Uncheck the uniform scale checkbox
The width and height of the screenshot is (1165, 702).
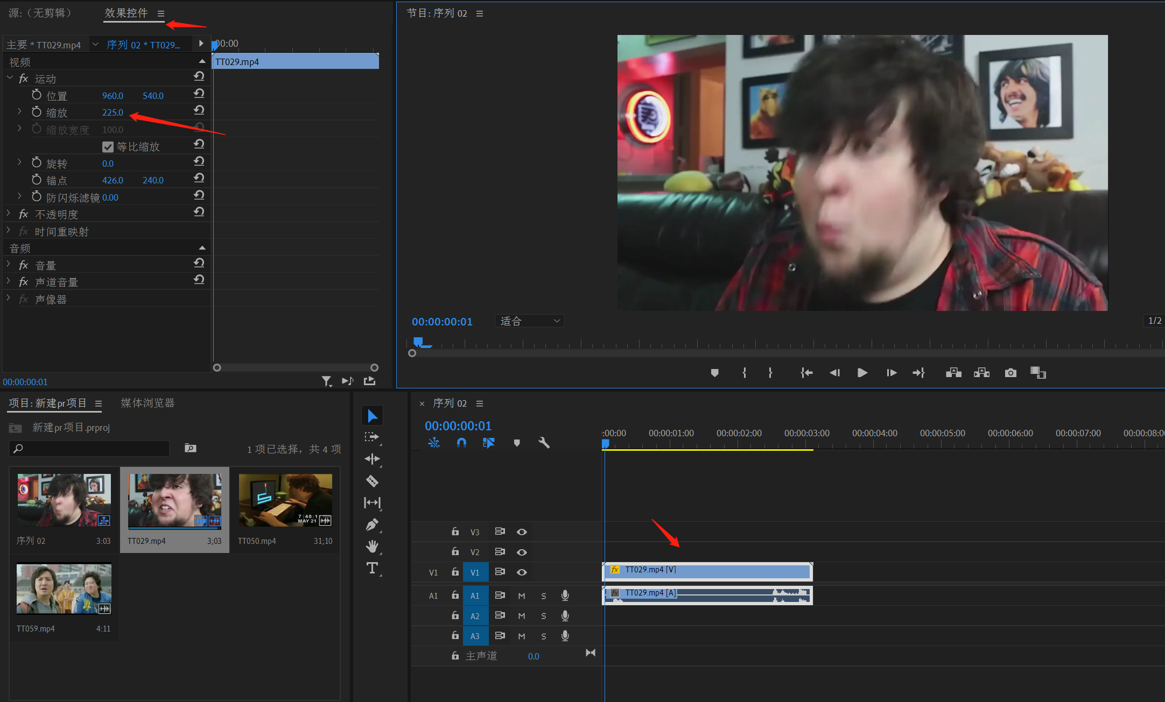(108, 147)
